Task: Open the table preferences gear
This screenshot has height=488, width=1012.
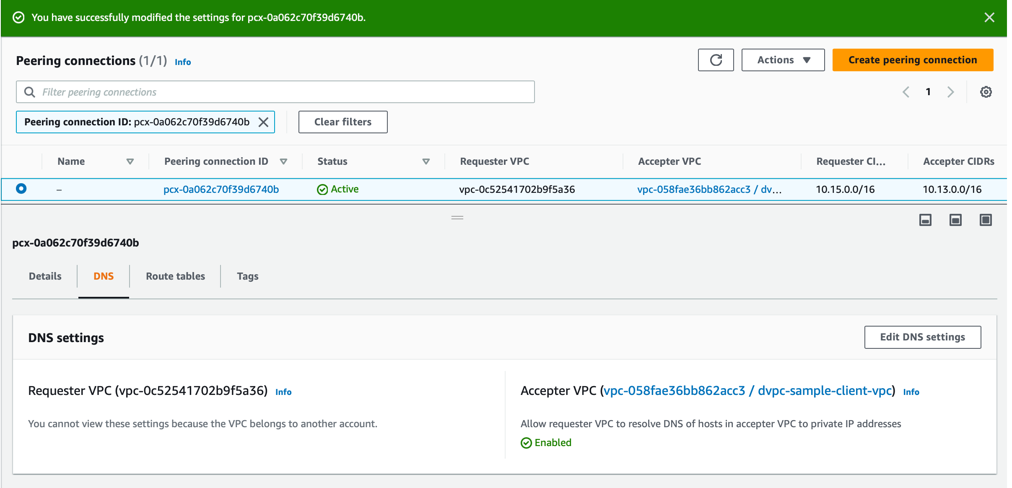Action: 986,91
